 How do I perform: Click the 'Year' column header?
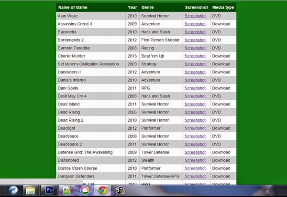pyautogui.click(x=132, y=8)
